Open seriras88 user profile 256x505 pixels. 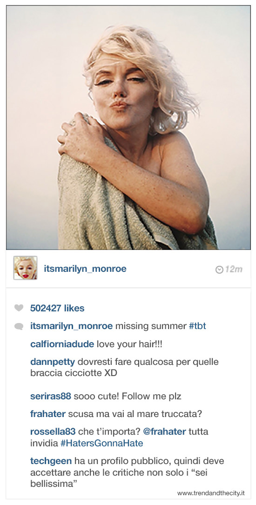pyautogui.click(x=51, y=396)
